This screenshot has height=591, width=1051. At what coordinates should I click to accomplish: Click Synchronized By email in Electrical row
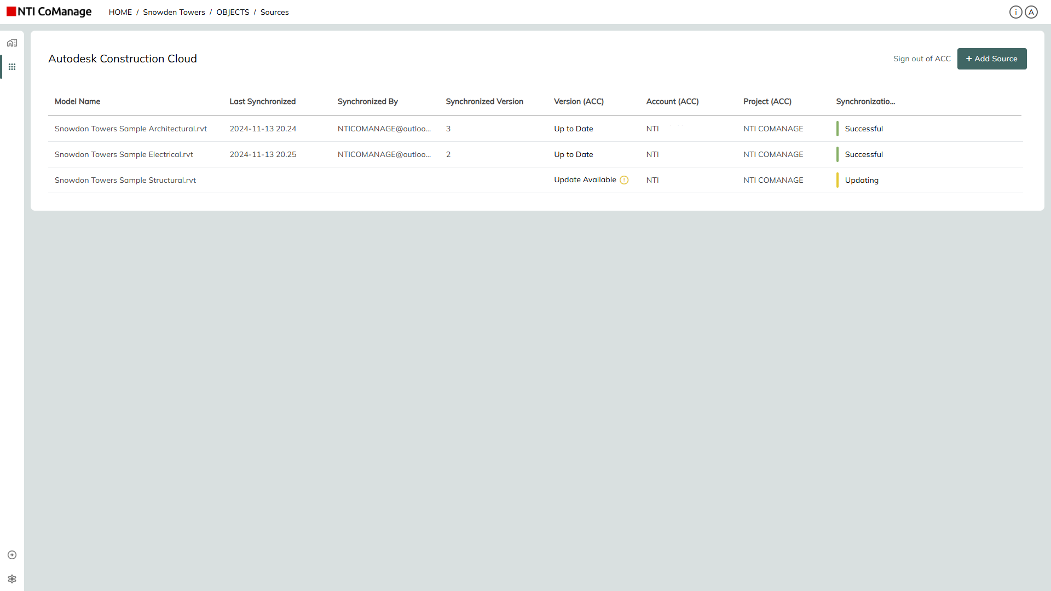384,154
